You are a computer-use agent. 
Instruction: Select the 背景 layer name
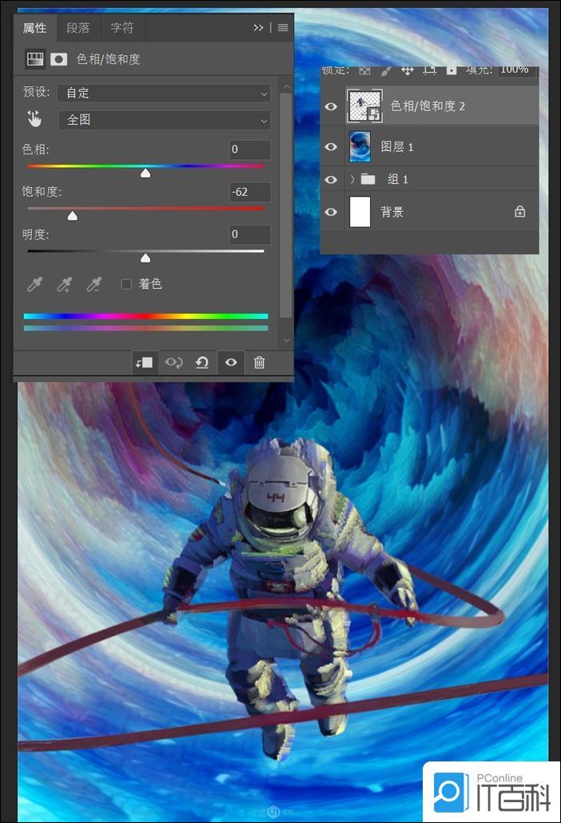pos(392,212)
